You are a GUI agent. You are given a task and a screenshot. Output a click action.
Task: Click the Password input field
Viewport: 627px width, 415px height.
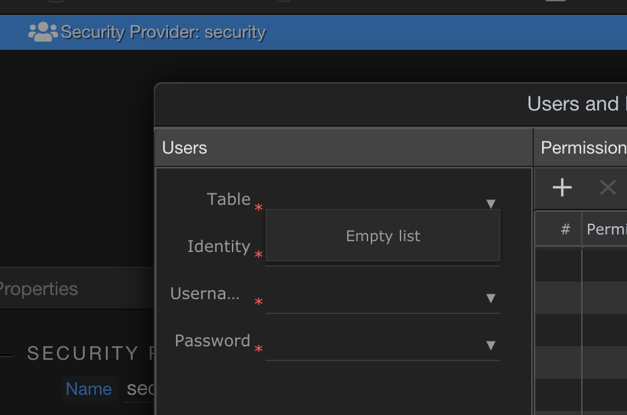pyautogui.click(x=374, y=346)
